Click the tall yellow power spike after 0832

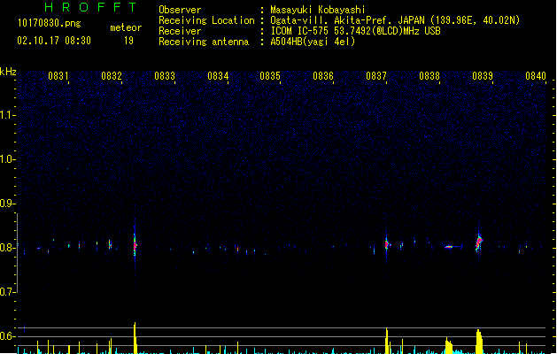[135, 338]
